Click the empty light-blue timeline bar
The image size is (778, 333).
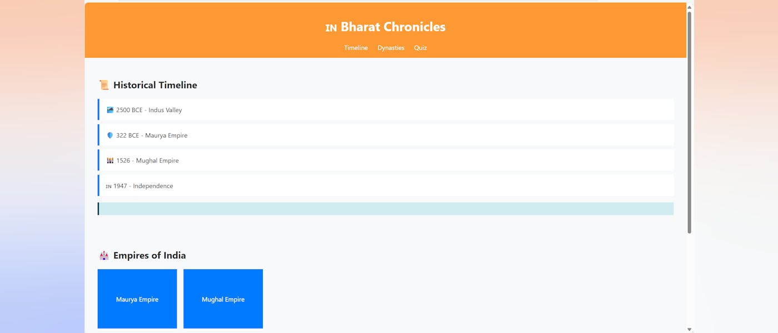(386, 209)
